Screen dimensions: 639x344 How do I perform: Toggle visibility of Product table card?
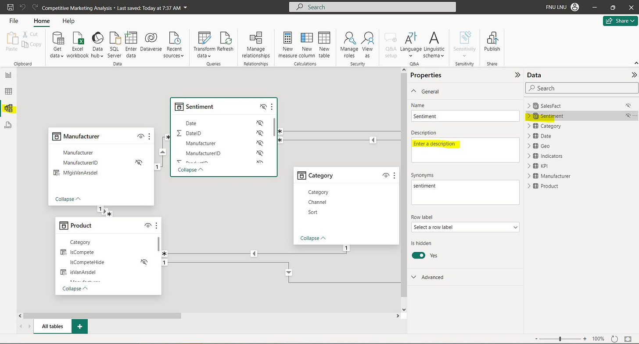148,225
